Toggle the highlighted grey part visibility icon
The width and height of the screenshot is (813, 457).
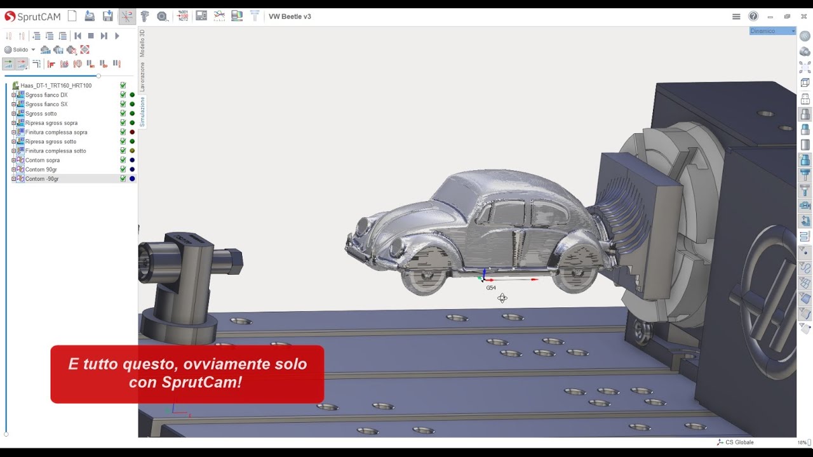click(x=805, y=114)
